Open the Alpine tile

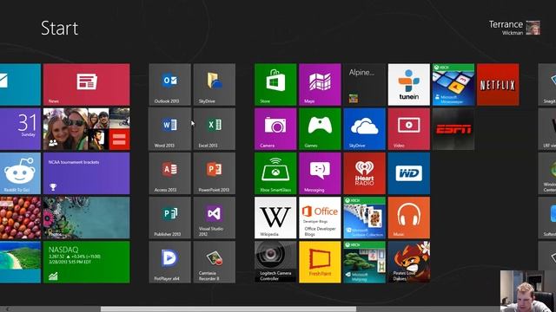coord(365,85)
